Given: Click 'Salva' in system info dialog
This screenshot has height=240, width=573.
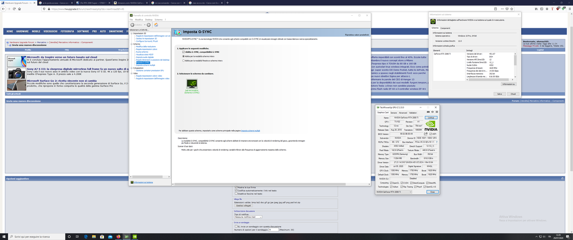Looking at the screenshot, I should tap(499, 94).
